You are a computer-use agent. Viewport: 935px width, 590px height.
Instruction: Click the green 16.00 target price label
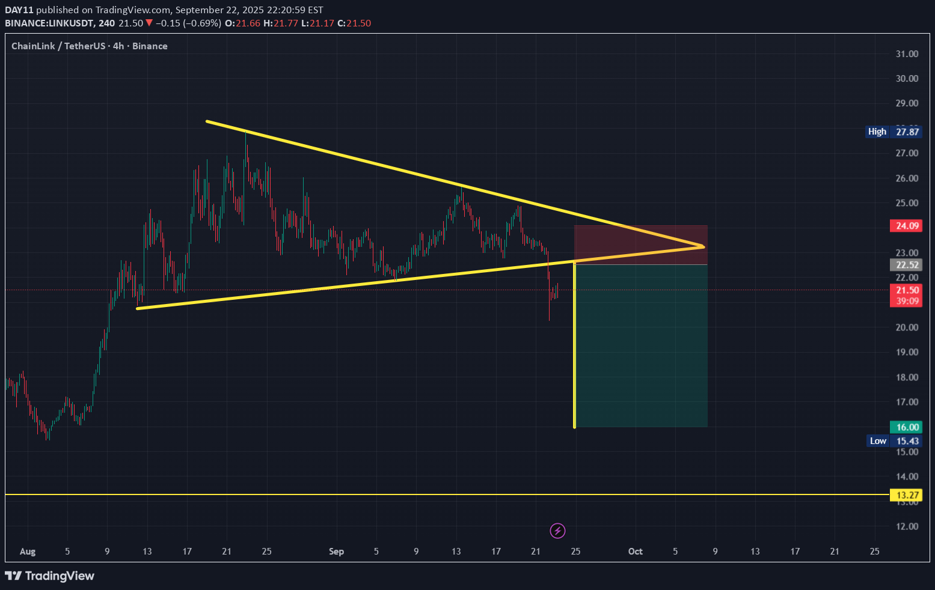[906, 427]
